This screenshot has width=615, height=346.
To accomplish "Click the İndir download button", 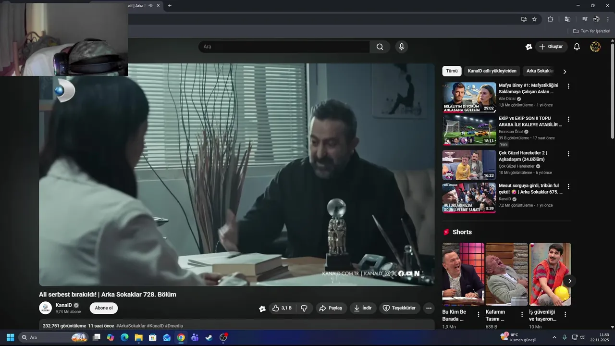I will [363, 308].
